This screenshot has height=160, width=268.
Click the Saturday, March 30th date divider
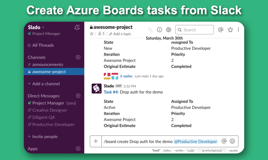(x=164, y=38)
